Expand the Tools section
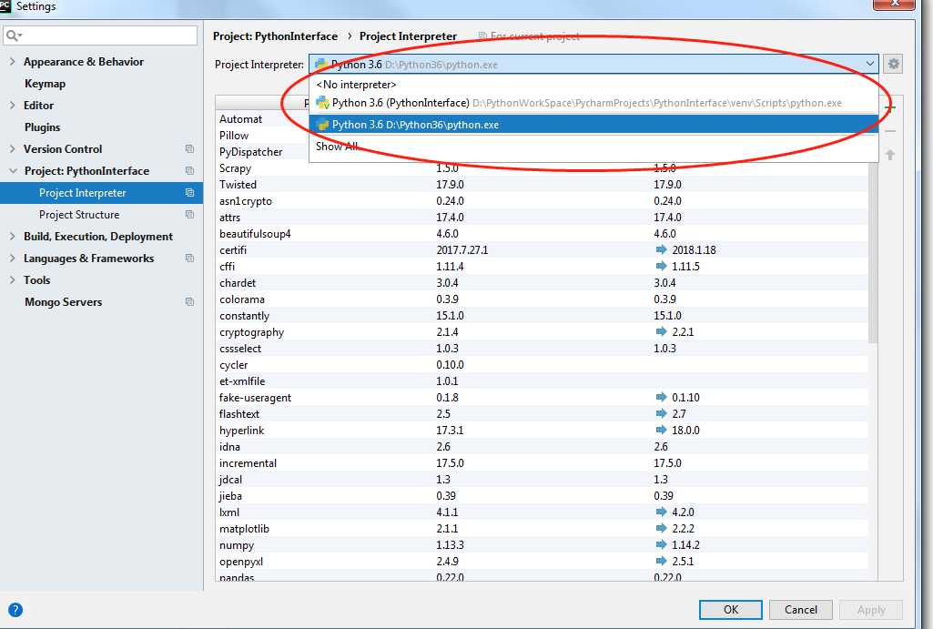The height and width of the screenshot is (629, 933). (x=12, y=279)
